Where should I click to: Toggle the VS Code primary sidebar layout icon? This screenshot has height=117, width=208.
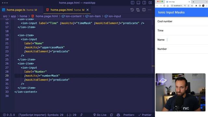pos(132,3)
